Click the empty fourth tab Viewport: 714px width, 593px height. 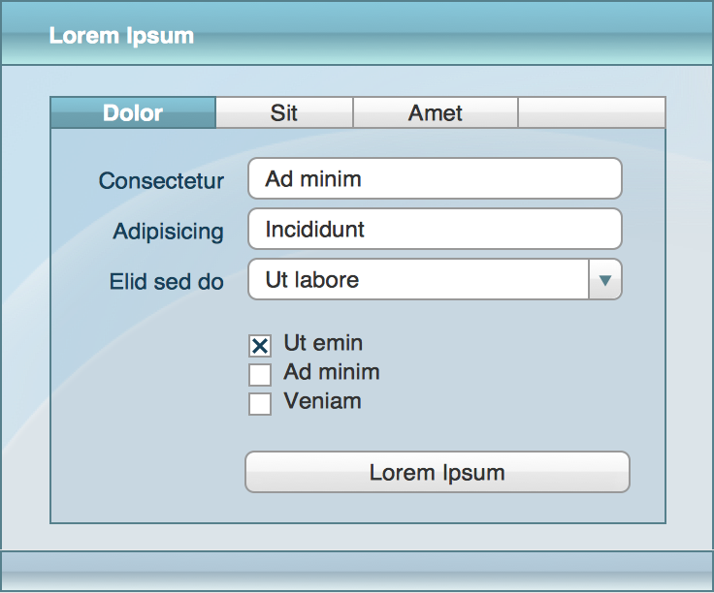592,112
